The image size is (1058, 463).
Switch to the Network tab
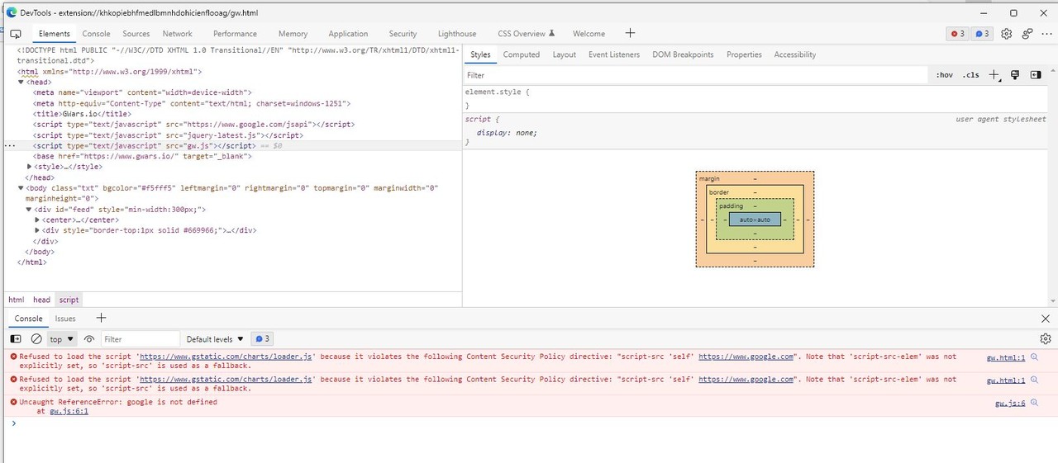[x=177, y=34]
